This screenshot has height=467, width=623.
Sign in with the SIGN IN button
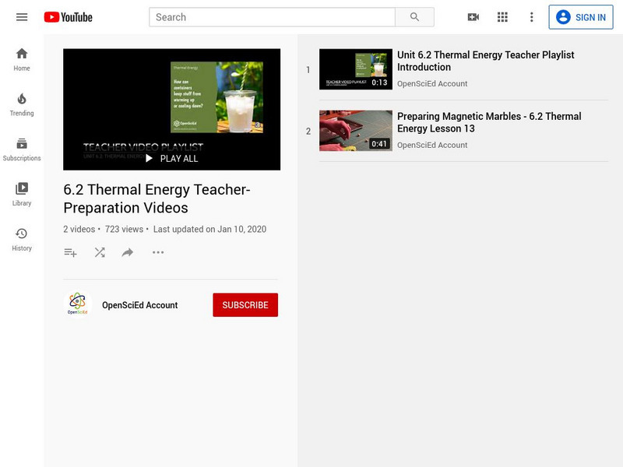click(583, 16)
